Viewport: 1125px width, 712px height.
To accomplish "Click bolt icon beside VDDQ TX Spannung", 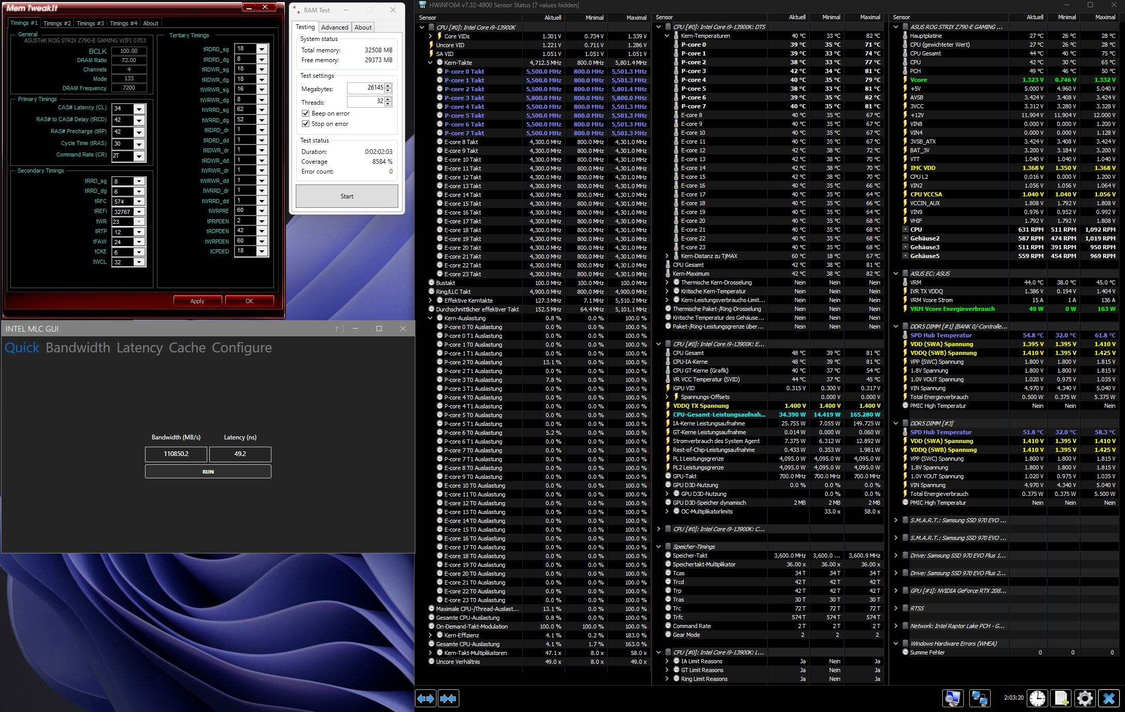I will (x=668, y=406).
